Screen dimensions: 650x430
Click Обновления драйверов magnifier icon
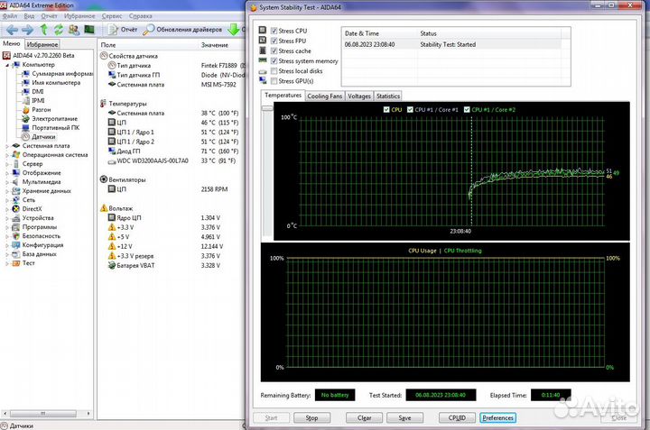tap(149, 30)
